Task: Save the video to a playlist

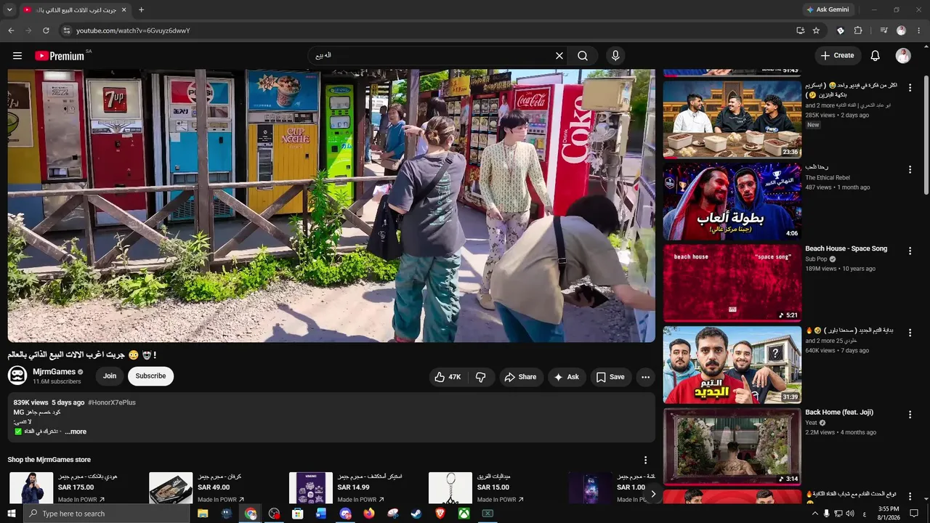Action: [x=610, y=377]
